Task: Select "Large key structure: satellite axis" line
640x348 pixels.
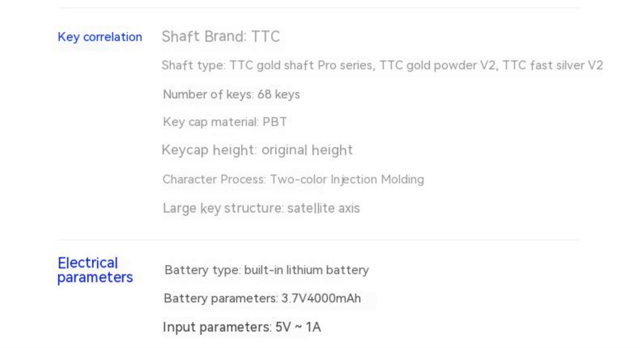Action: [x=261, y=208]
